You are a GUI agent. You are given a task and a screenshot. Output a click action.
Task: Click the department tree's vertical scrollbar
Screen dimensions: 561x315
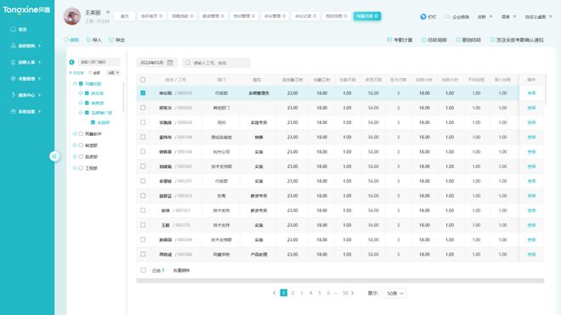124,97
